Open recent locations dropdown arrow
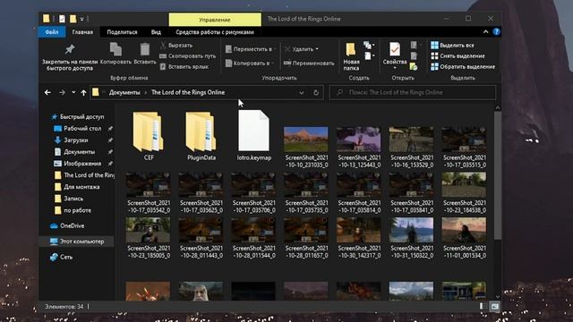Image resolution: width=573 pixels, height=322 pixels. [73, 93]
